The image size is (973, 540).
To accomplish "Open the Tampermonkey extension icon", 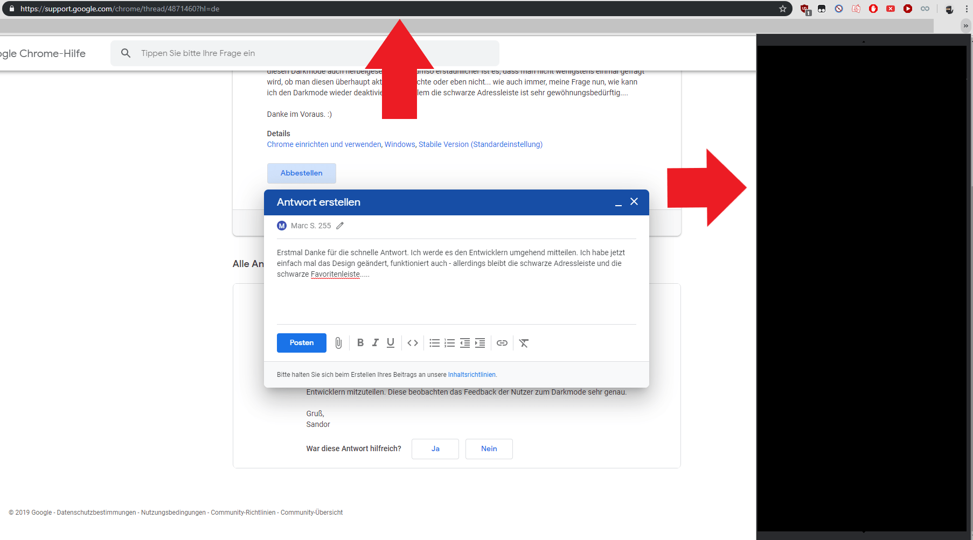I will (822, 9).
